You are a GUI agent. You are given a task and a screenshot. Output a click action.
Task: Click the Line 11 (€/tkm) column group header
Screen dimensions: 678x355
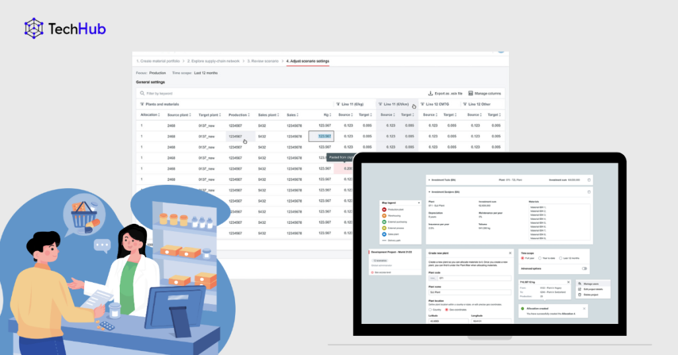(x=397, y=104)
